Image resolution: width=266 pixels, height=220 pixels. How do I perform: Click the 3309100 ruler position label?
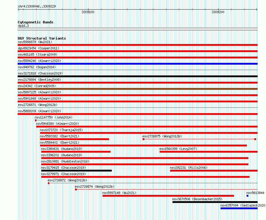[x=88, y=12]
